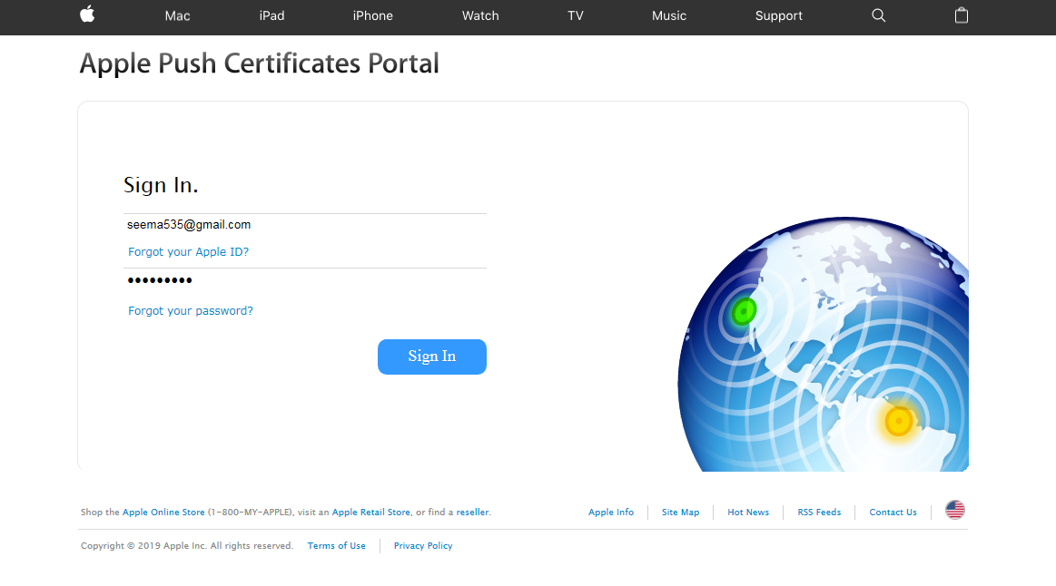Screen dimensions: 1056x586
Task: Open the Apple Info footer link
Action: coord(611,512)
